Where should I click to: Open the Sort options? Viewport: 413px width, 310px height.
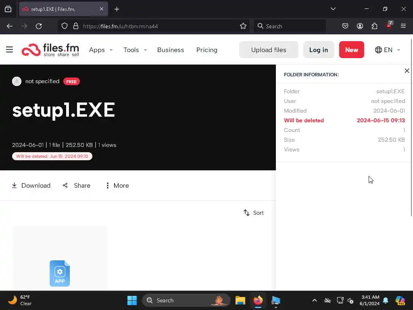(254, 213)
